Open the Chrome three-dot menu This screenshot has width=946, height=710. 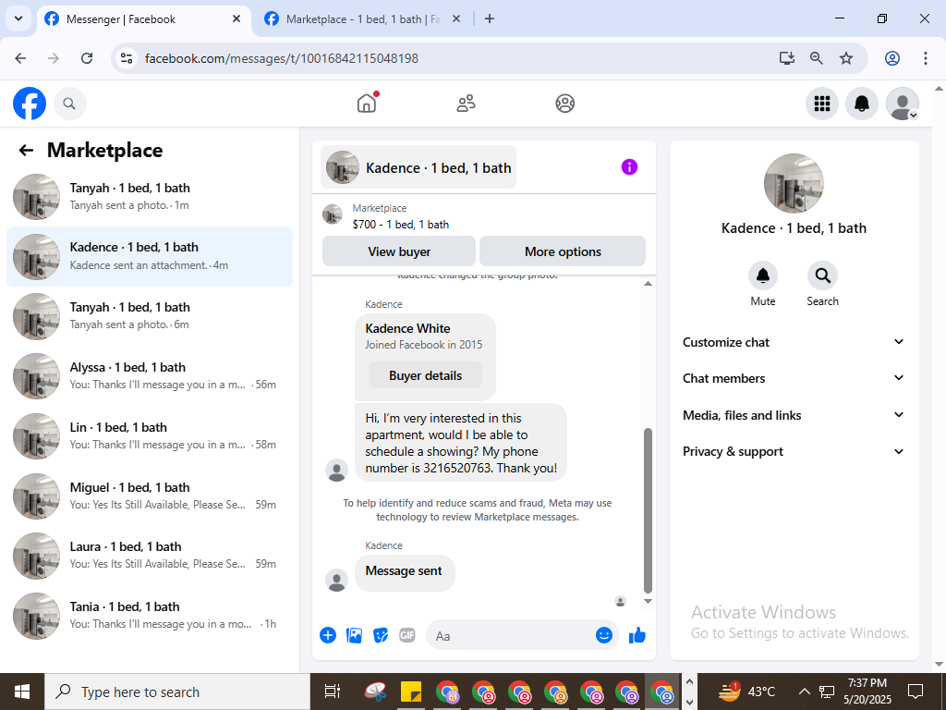(x=926, y=58)
